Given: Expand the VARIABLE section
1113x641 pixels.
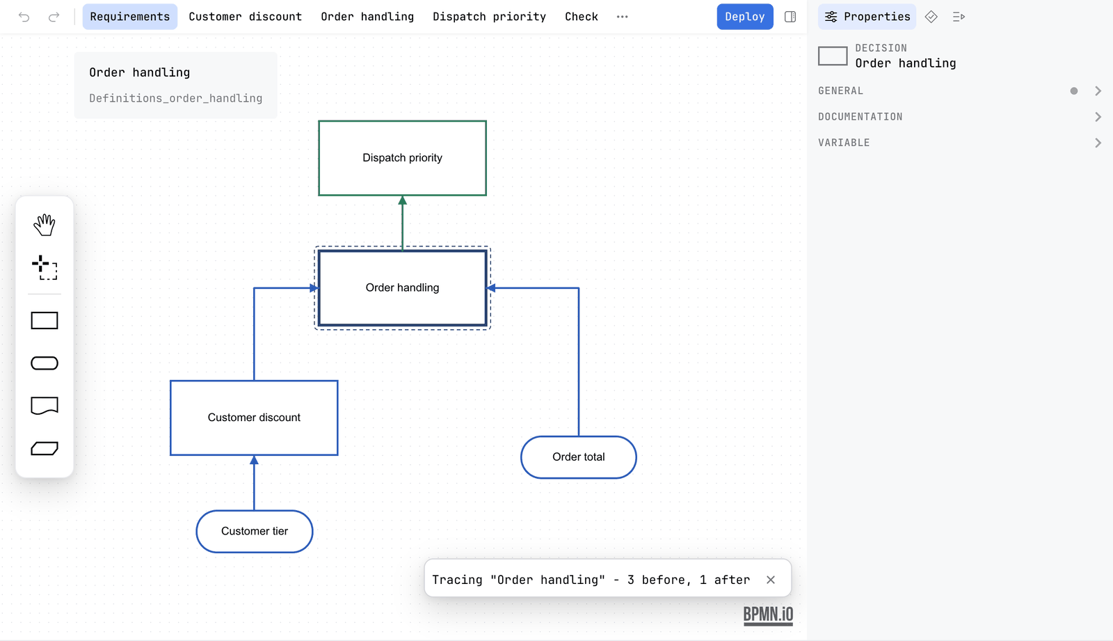Looking at the screenshot, I should coord(960,143).
